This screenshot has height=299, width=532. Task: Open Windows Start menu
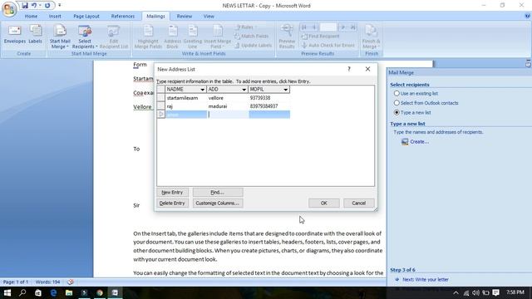click(x=7, y=292)
